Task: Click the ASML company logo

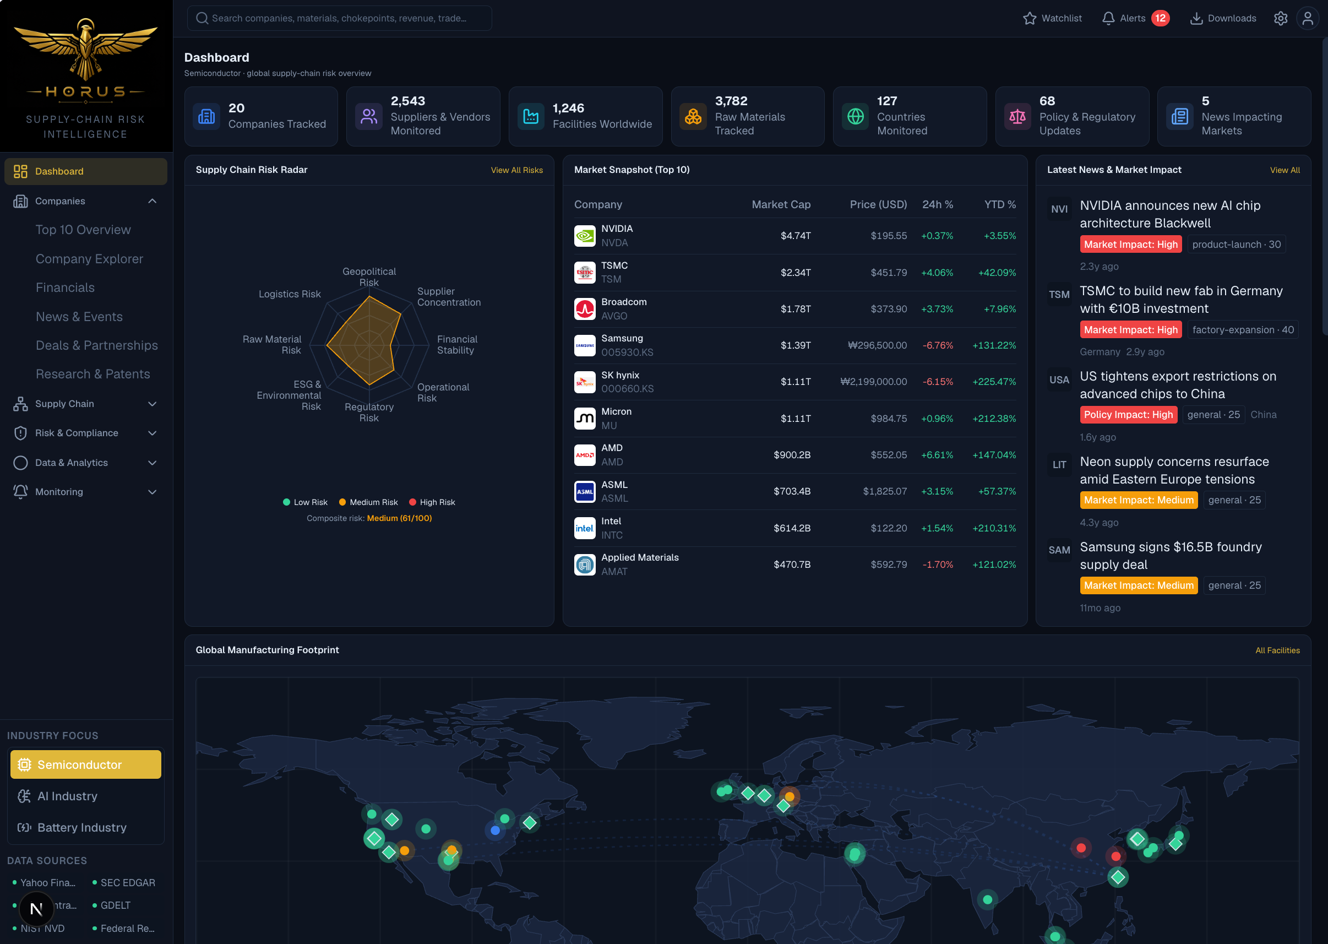Action: (x=585, y=492)
